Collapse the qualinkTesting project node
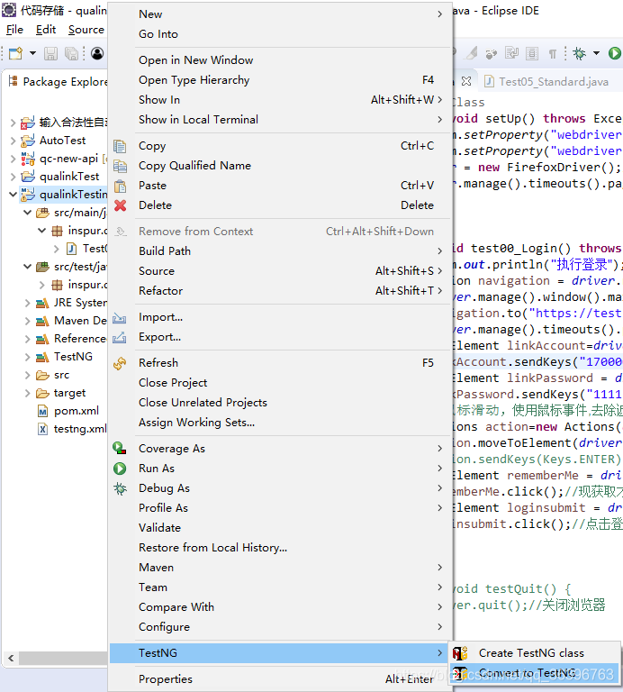This screenshot has height=692, width=623. pyautogui.click(x=13, y=195)
